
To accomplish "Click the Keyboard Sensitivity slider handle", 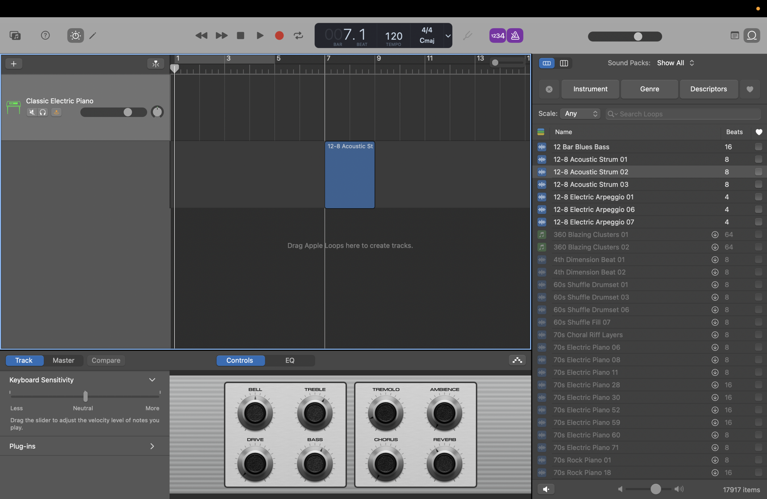I will pos(85,396).
